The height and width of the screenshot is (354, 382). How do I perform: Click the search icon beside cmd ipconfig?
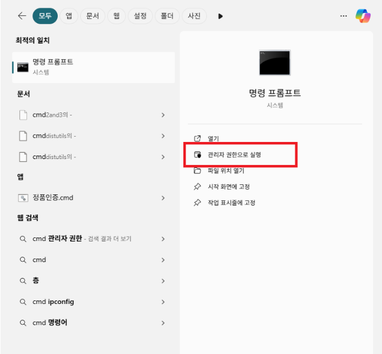click(x=23, y=302)
